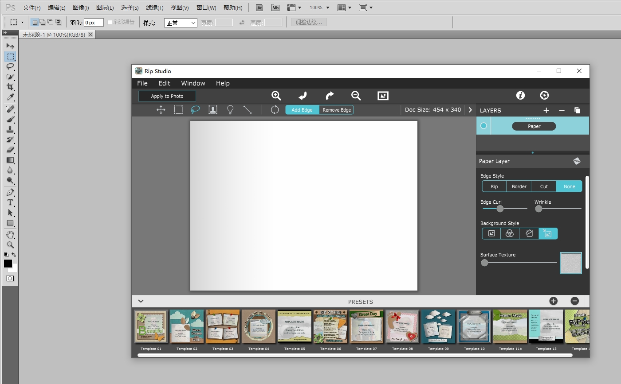Click the rotate refresh icon
621x384 pixels.
275,110
